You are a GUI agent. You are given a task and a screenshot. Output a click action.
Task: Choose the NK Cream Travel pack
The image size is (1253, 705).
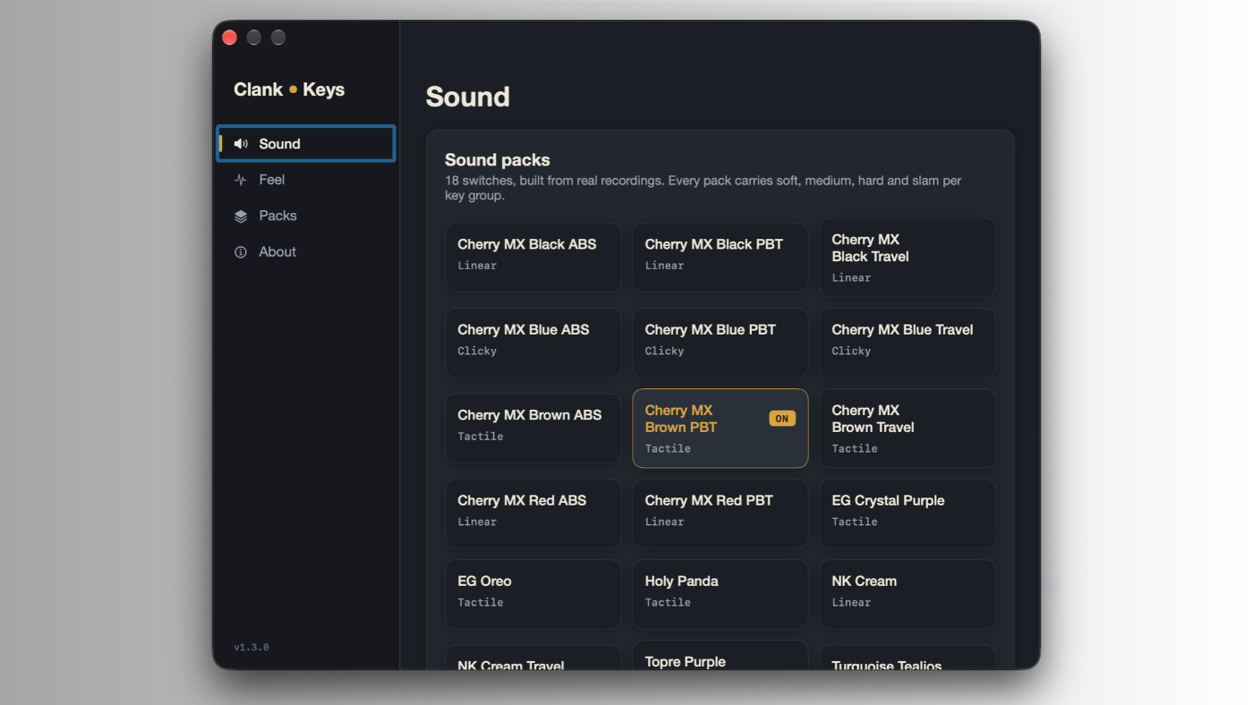coord(533,658)
